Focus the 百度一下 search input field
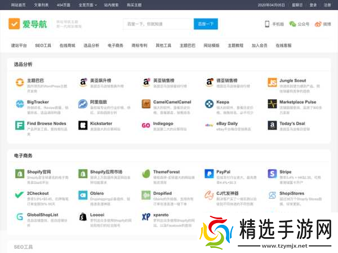This screenshot has width=338, height=253. (x=158, y=24)
